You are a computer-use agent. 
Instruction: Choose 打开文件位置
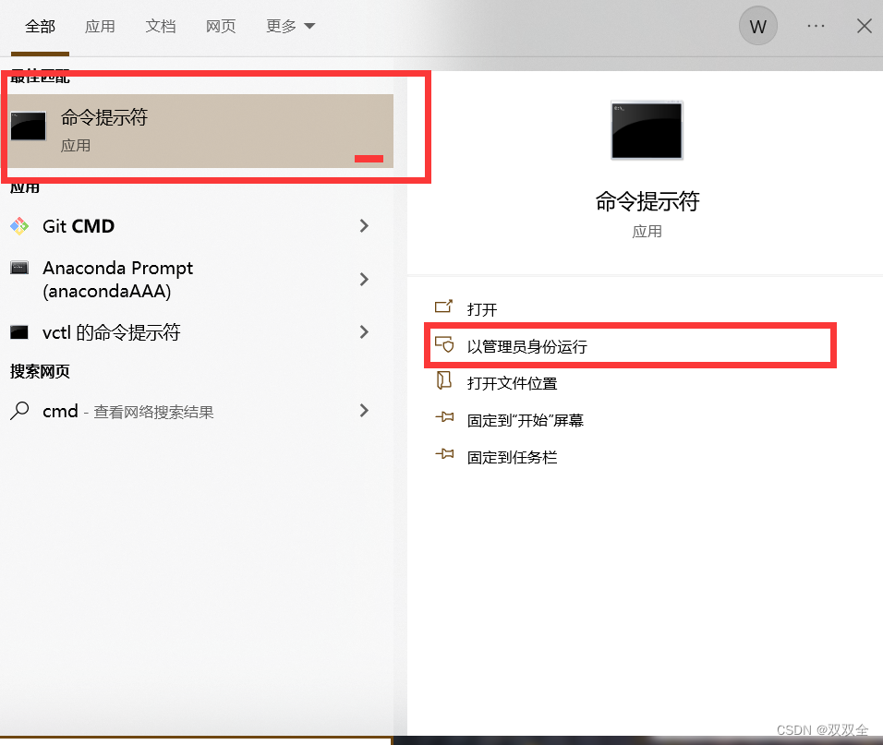point(512,383)
